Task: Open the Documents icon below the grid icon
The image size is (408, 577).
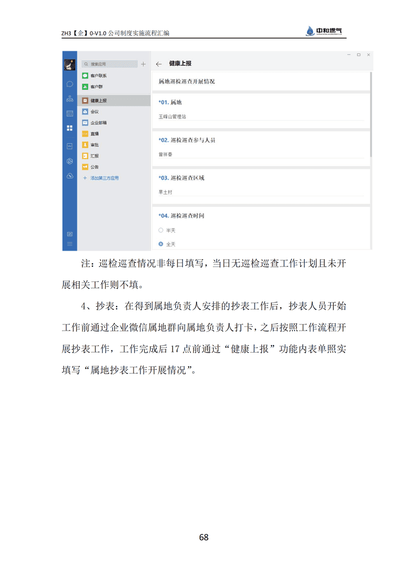Action: click(69, 146)
